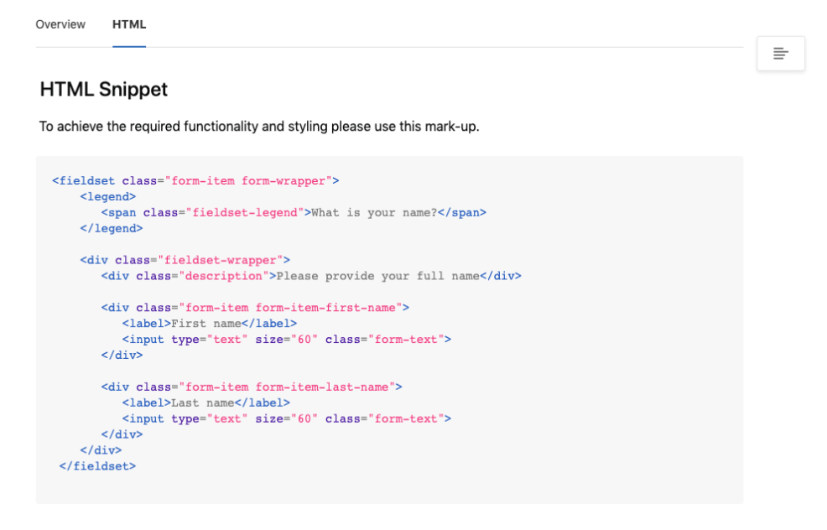Open the table of contents icon button
Screen dimensions: 827x530
(780, 54)
